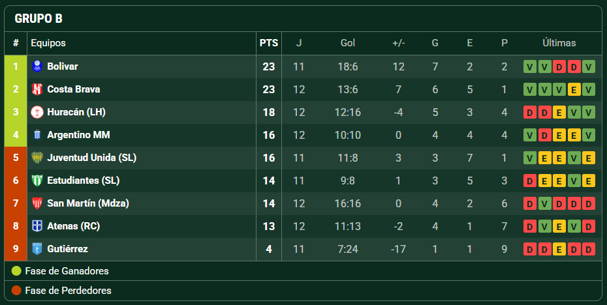Click the GRUPO B title heading
This screenshot has height=305, width=607.
[39, 18]
